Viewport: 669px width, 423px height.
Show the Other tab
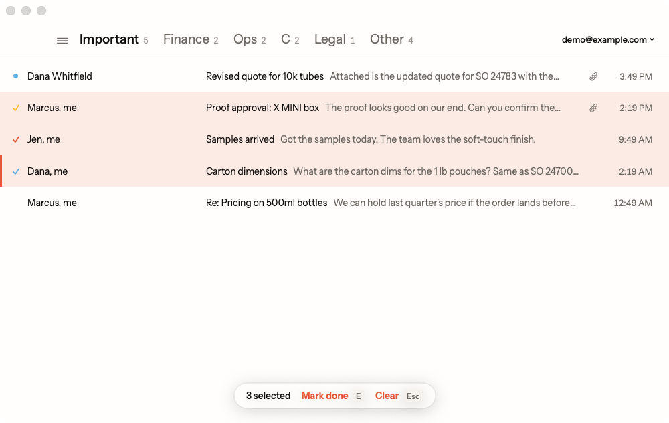pos(391,39)
